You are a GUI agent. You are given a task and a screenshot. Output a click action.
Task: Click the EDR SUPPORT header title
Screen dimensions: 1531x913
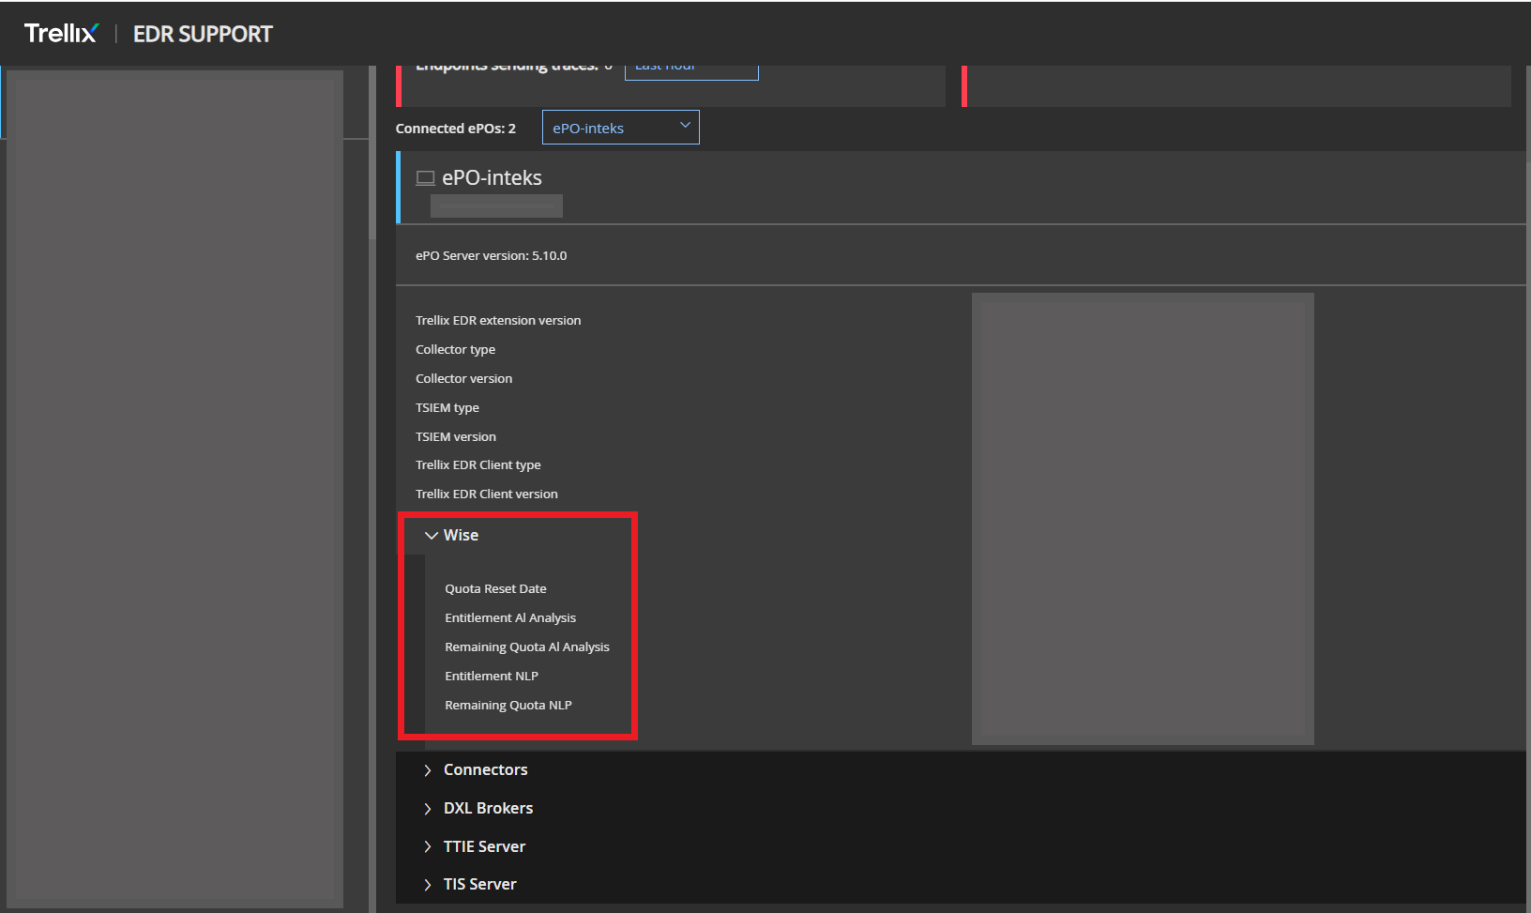(x=203, y=35)
